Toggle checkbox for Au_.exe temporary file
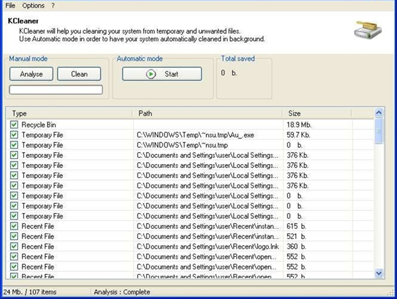 click(x=14, y=135)
